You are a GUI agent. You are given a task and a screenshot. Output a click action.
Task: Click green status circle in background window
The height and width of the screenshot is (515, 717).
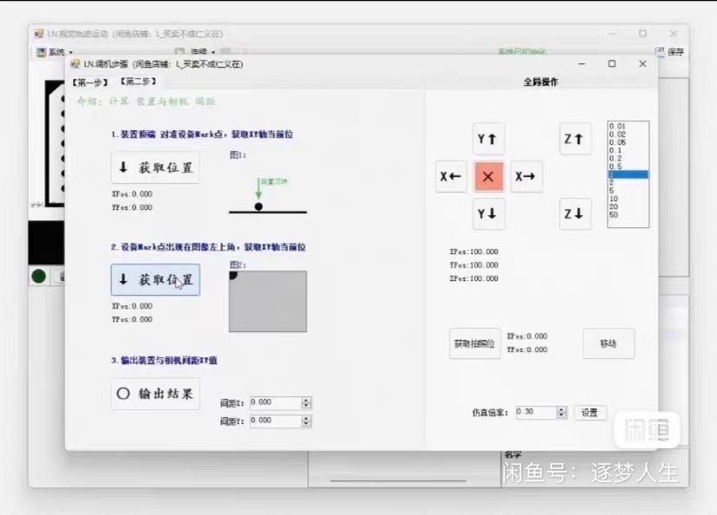pyautogui.click(x=39, y=277)
